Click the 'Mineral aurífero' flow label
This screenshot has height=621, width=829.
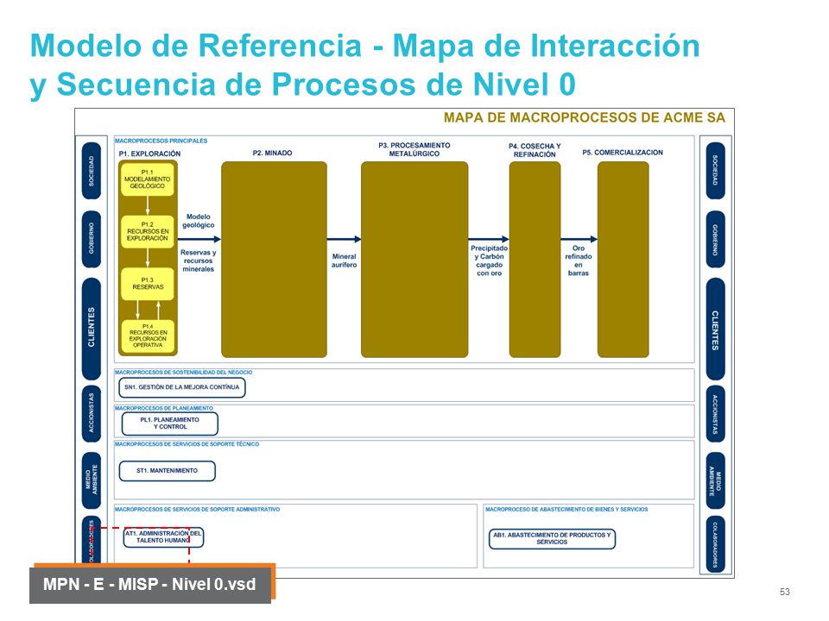(x=345, y=260)
